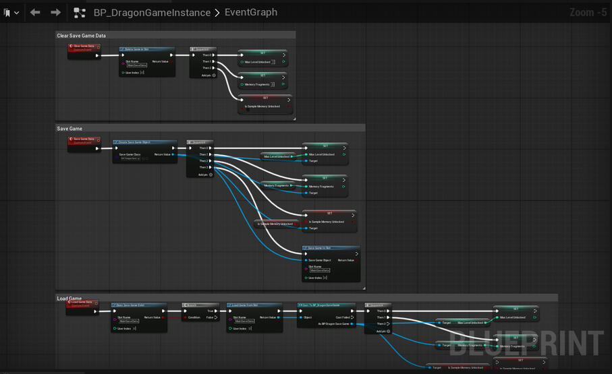Select BP_DragonGameInstance in the breadcrumb

tap(152, 12)
